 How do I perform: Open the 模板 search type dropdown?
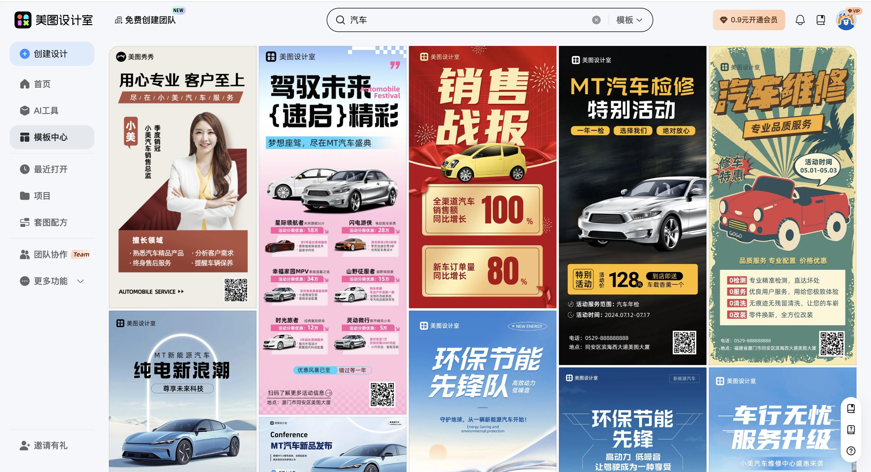(x=629, y=20)
